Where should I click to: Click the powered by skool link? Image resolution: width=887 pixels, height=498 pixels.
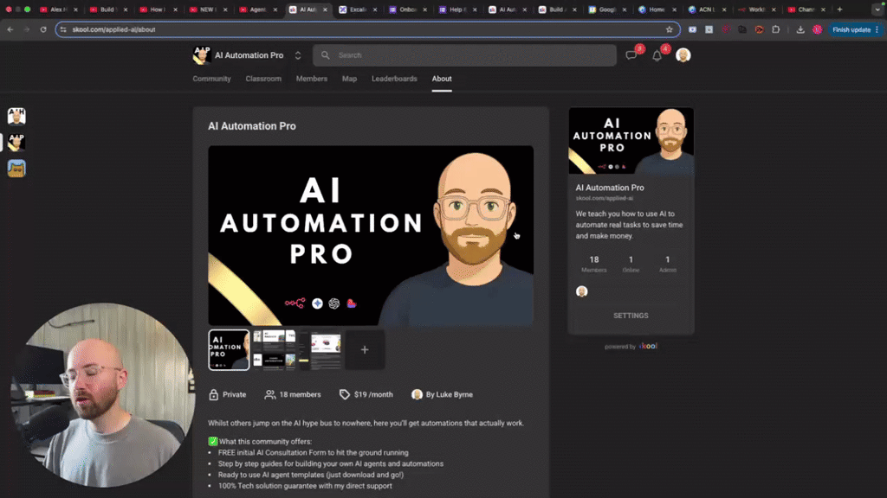631,346
